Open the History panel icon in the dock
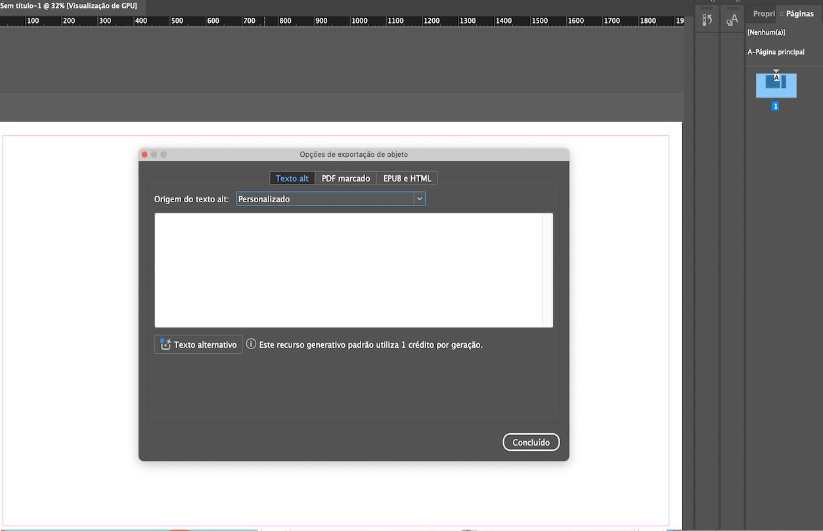Viewport: 823px width, 531px height. [707, 20]
